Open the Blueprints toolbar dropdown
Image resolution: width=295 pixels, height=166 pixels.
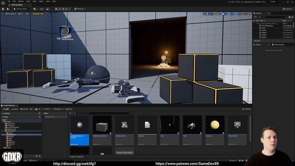click(41, 9)
